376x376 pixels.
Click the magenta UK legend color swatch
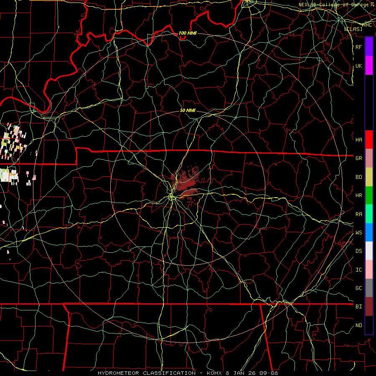point(369,66)
